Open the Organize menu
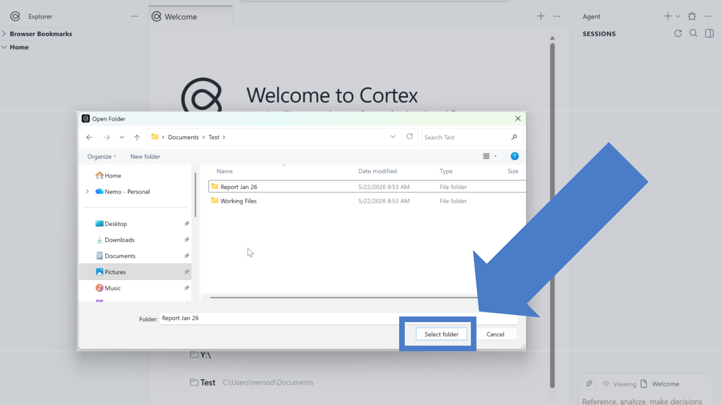Screen dimensions: 721x405 click(101, 156)
